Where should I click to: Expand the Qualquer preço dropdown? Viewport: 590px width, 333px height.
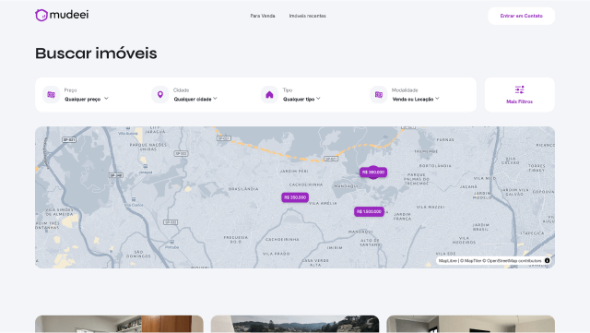click(x=87, y=99)
